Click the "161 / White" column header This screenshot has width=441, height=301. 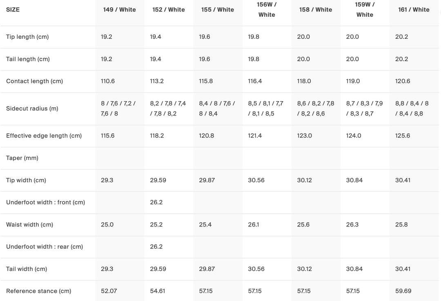coord(414,9)
